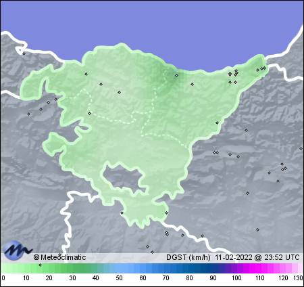
Task: Click the station marker at the green region's southeast tip
Action: [x=166, y=213]
